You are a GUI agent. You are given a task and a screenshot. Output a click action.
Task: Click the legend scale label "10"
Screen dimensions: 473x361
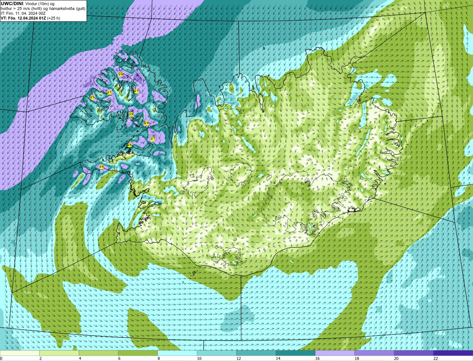click(x=199, y=358)
